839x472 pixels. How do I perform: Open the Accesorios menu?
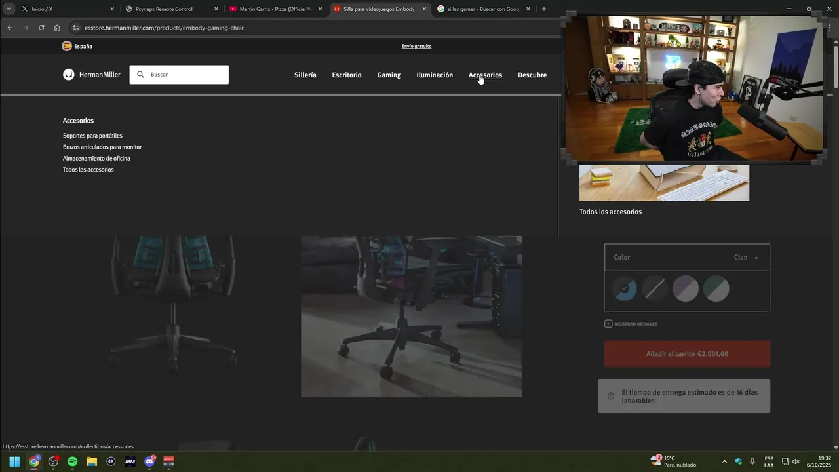[x=485, y=75]
